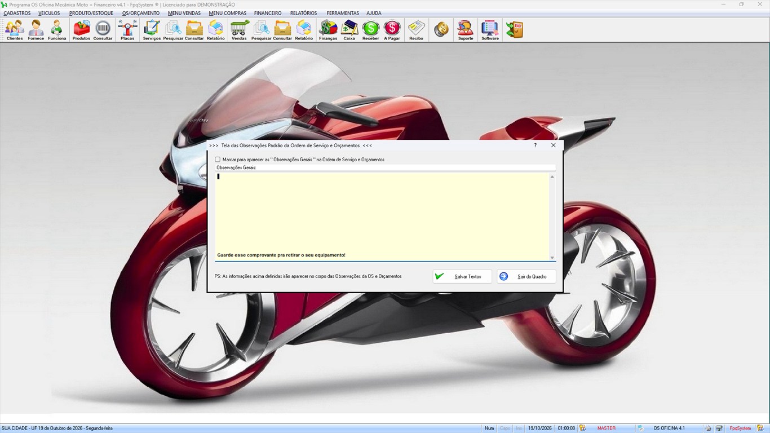Open the AJUDA menu
This screenshot has width=770, height=433.
coord(374,13)
